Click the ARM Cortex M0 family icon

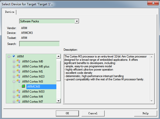click(x=18, y=62)
